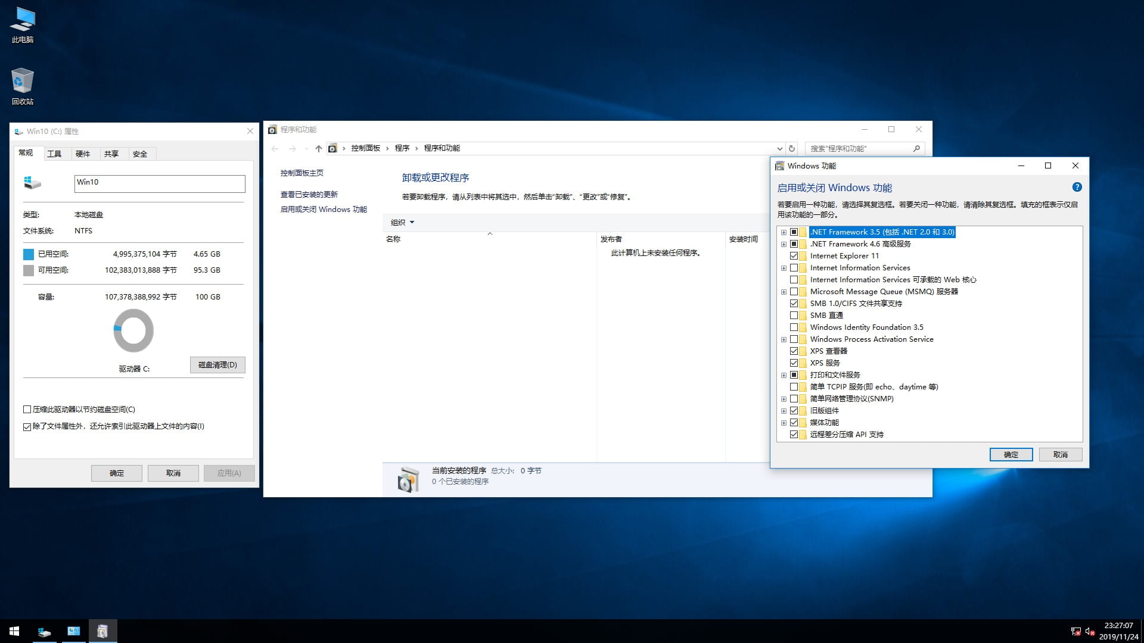Switch to the 安全 tab

click(x=141, y=154)
